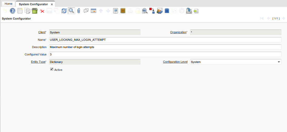
Task: Click into the Configured Value field
Action: point(165,54)
